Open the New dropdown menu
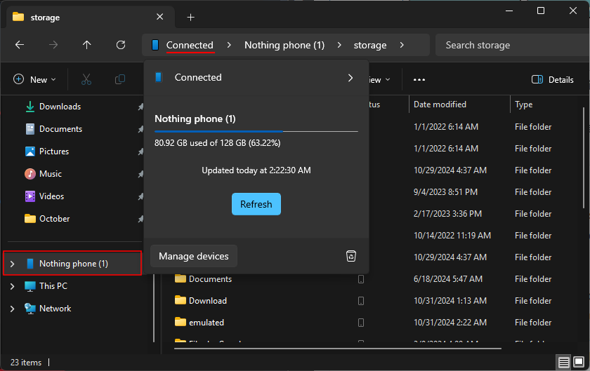 [x=34, y=80]
